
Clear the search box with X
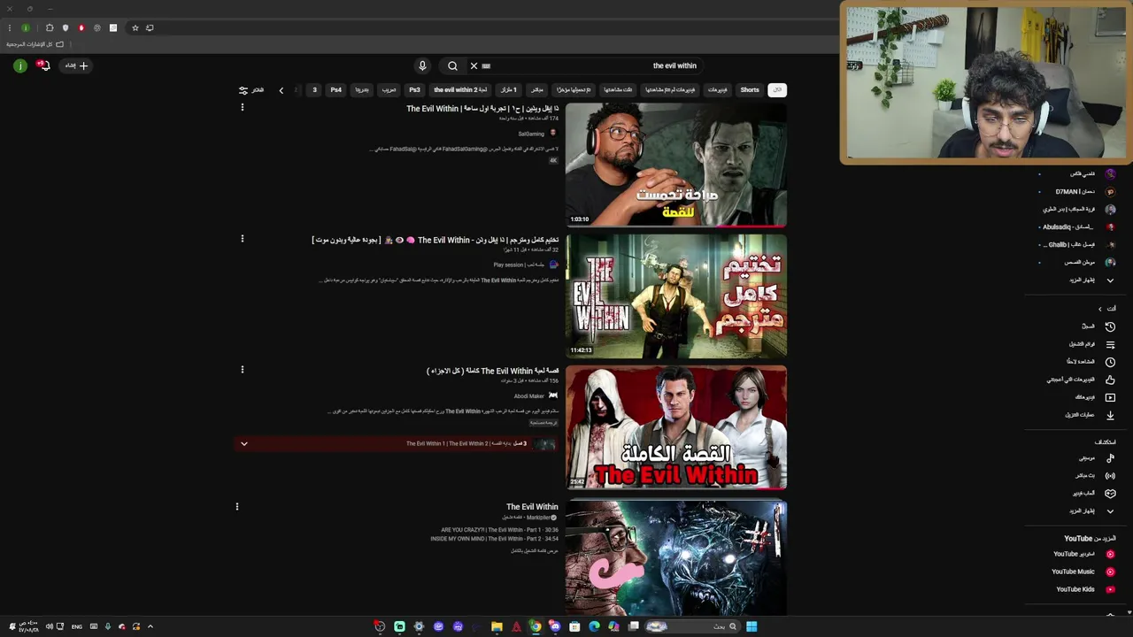474,65
